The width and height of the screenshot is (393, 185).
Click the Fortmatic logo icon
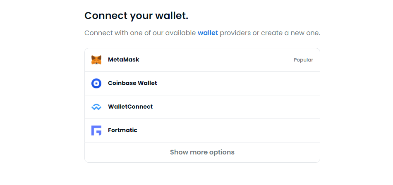tap(96, 130)
